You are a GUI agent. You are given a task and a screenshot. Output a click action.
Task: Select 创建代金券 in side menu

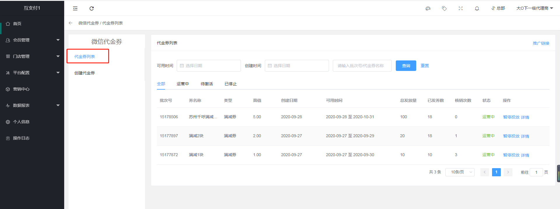point(85,73)
